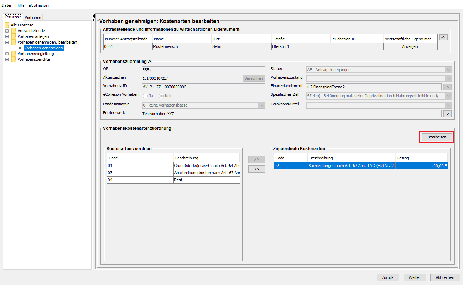
Task: Expand the Vorhabensbegleitung tree node
Action: 7,54
